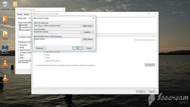The width and height of the screenshot is (190, 107).
Task: Click Read & execute permission row
Action: click(25, 50)
